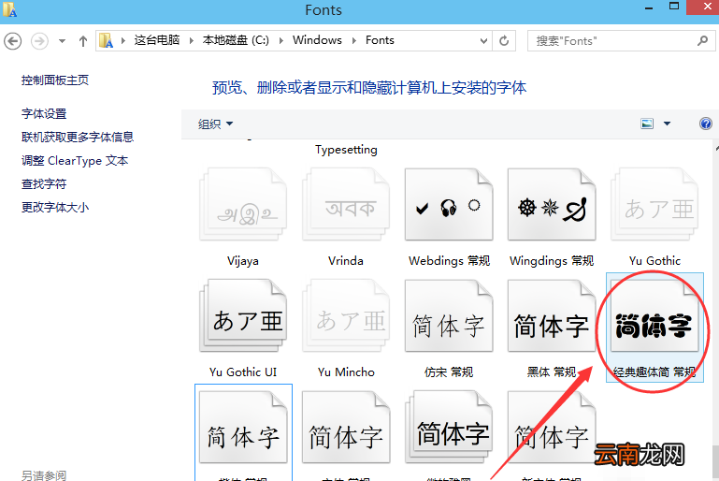Minimize the Fonts window
719x481 pixels.
coord(649,8)
